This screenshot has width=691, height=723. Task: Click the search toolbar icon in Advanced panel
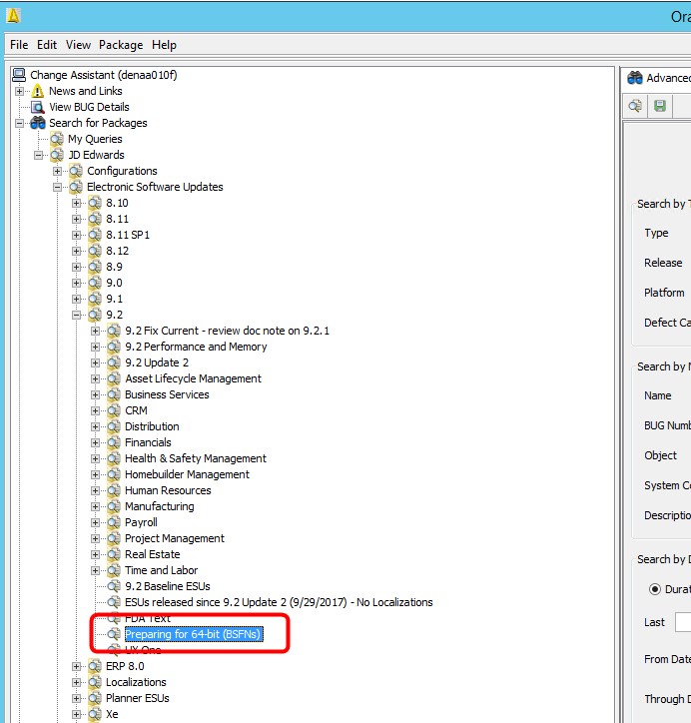(x=635, y=106)
